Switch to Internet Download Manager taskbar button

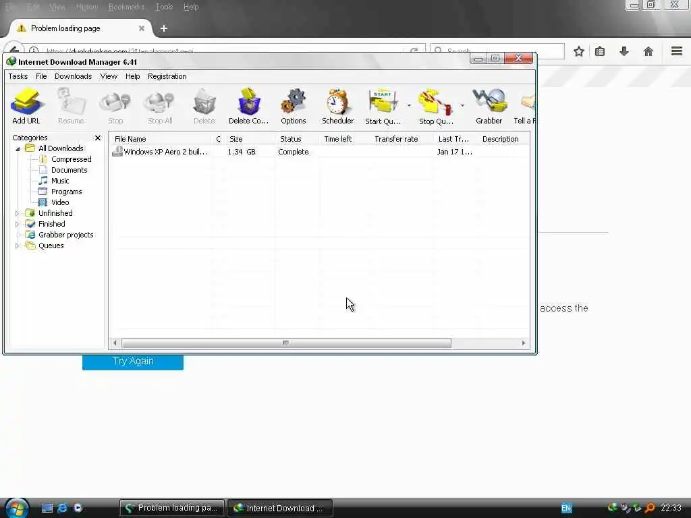click(x=279, y=508)
